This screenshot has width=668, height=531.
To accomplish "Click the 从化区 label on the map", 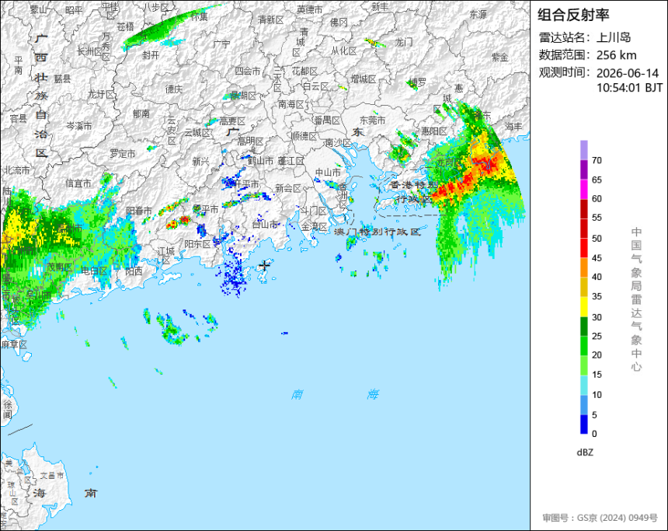I will click(x=344, y=51).
